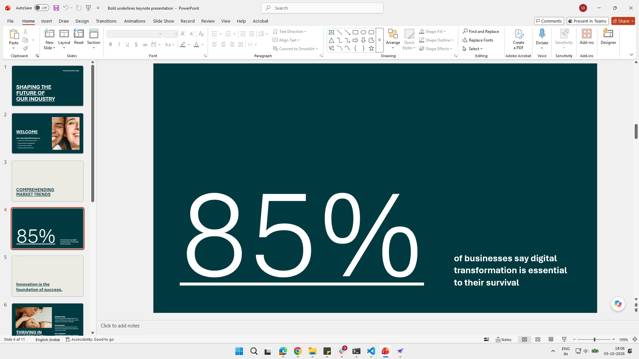Viewport: 639px width, 359px height.
Task: Switch to Reading View icon
Action: (551, 339)
